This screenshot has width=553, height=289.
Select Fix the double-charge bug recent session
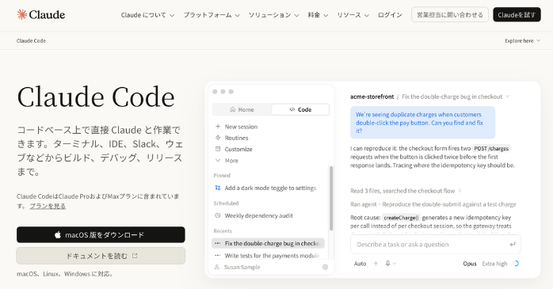(x=268, y=243)
